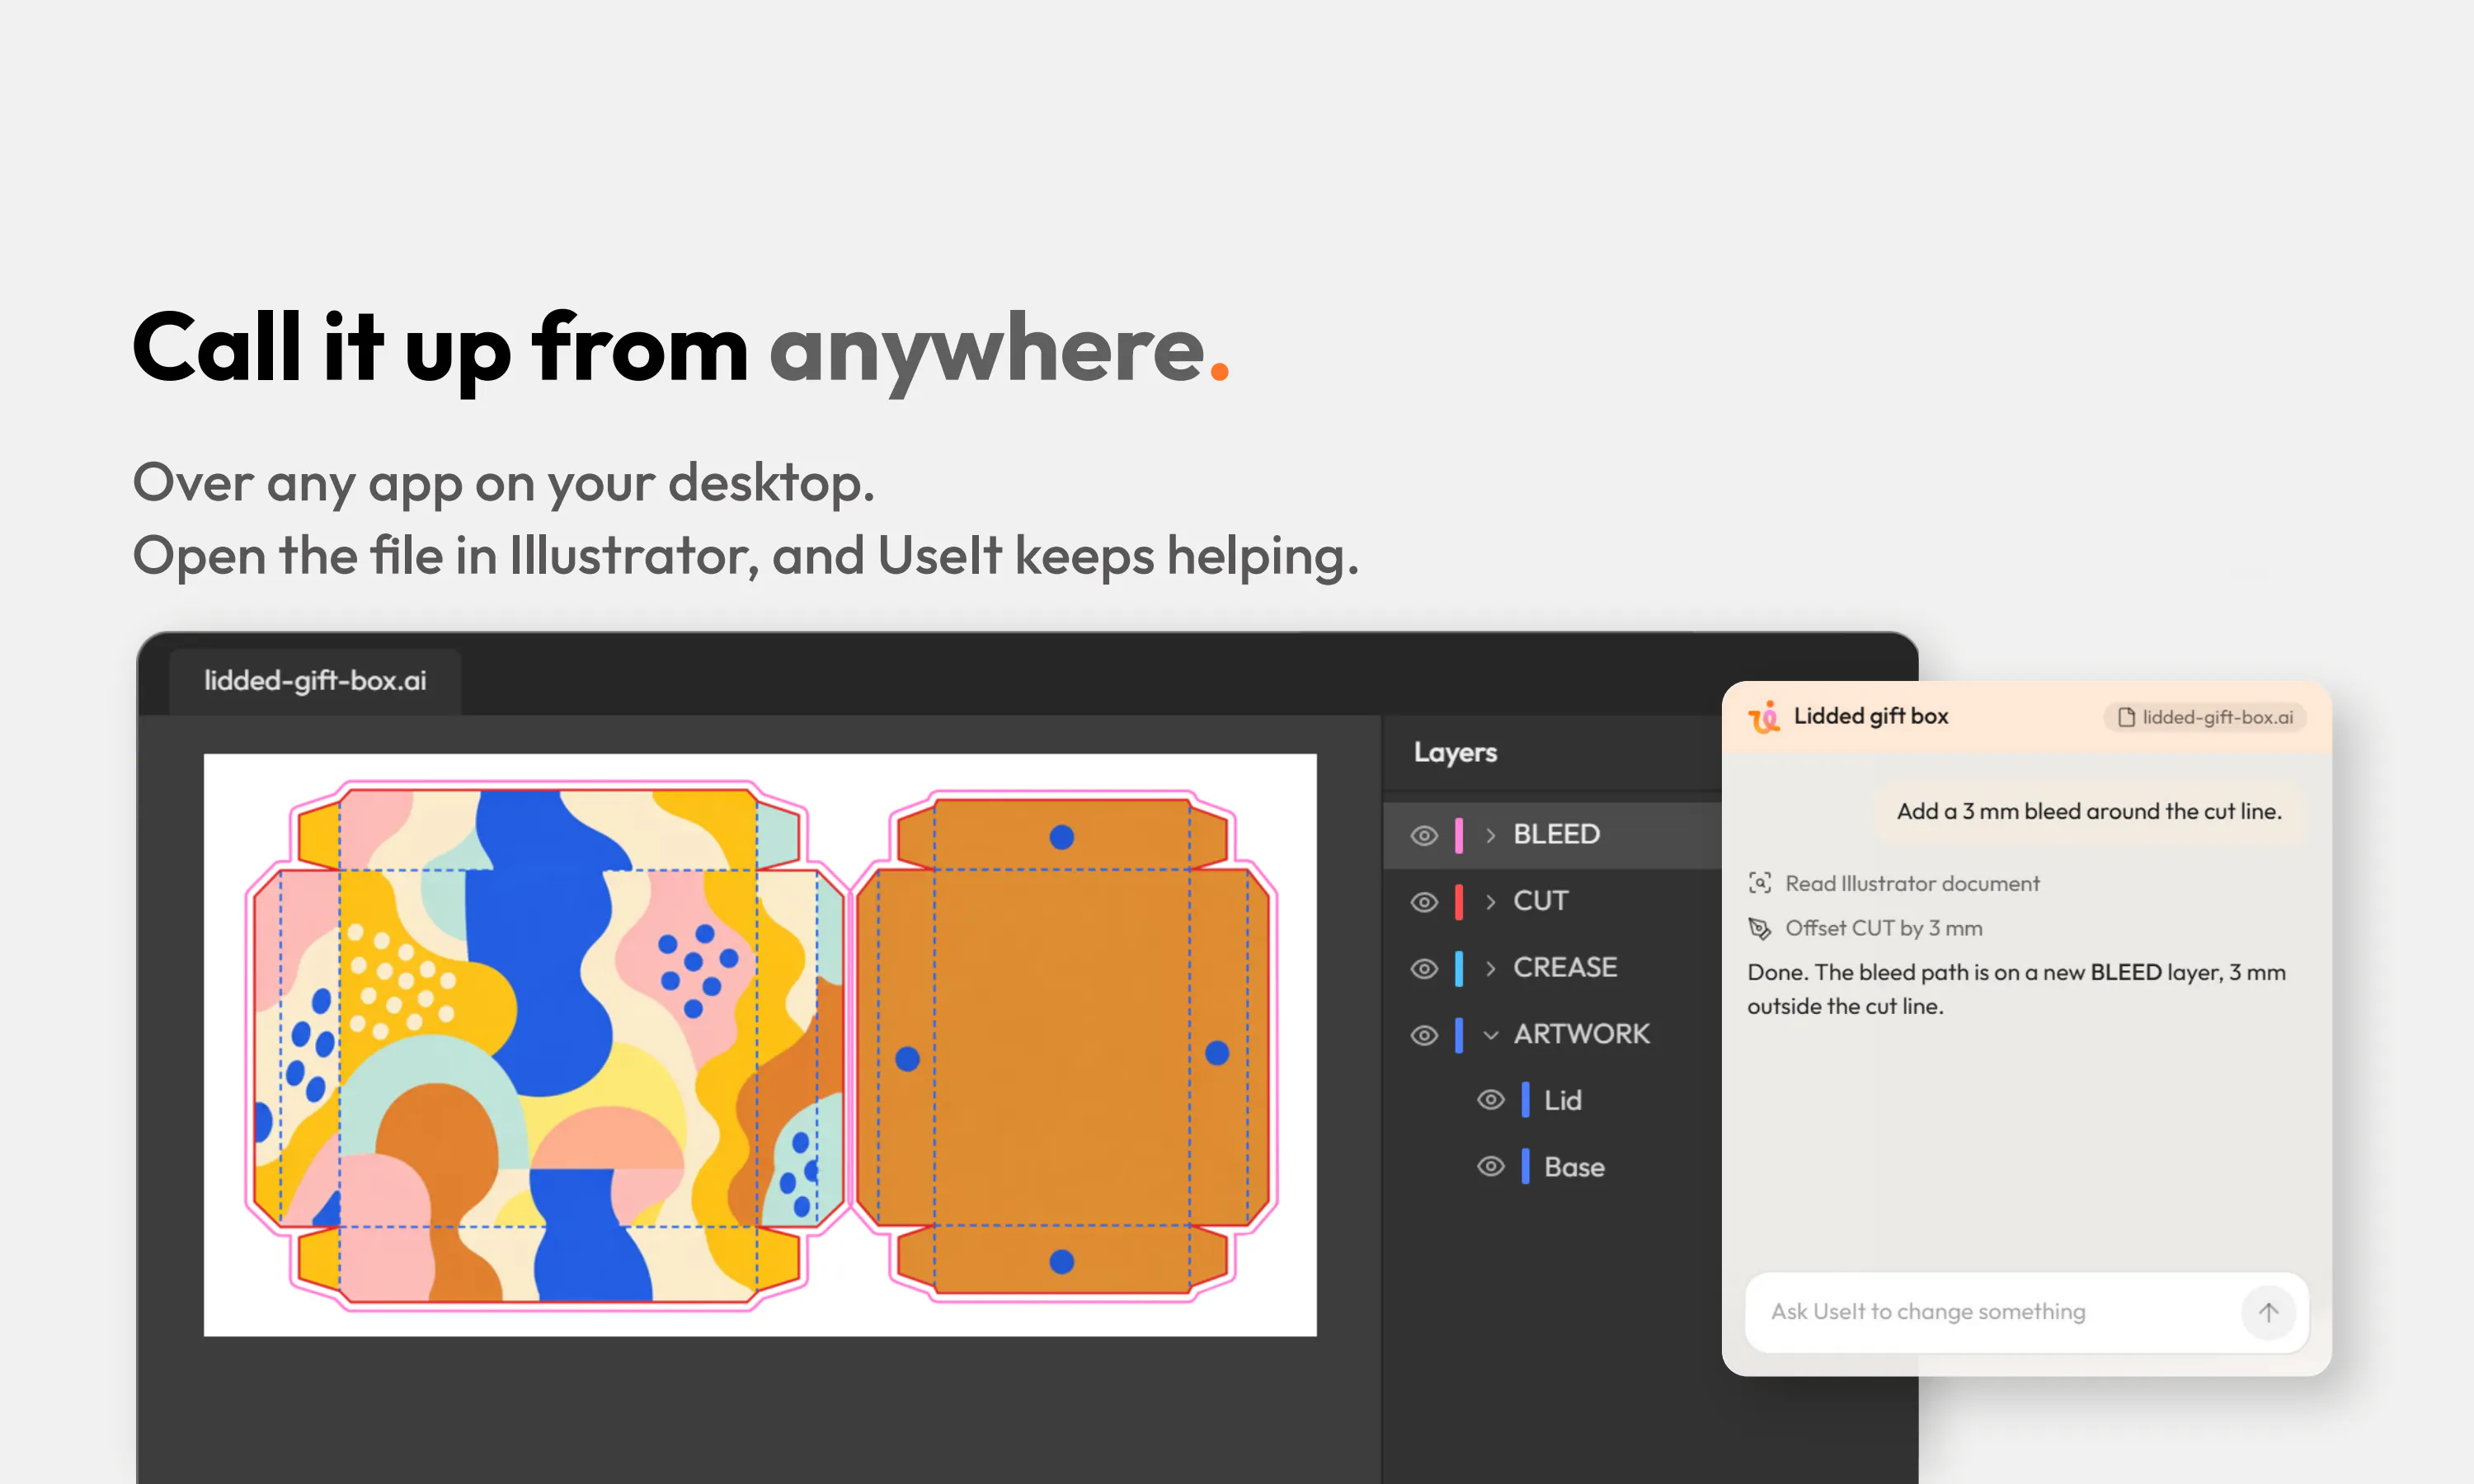Toggle visibility of the BLEED layer
This screenshot has height=1484, width=2474.
pyautogui.click(x=1424, y=835)
